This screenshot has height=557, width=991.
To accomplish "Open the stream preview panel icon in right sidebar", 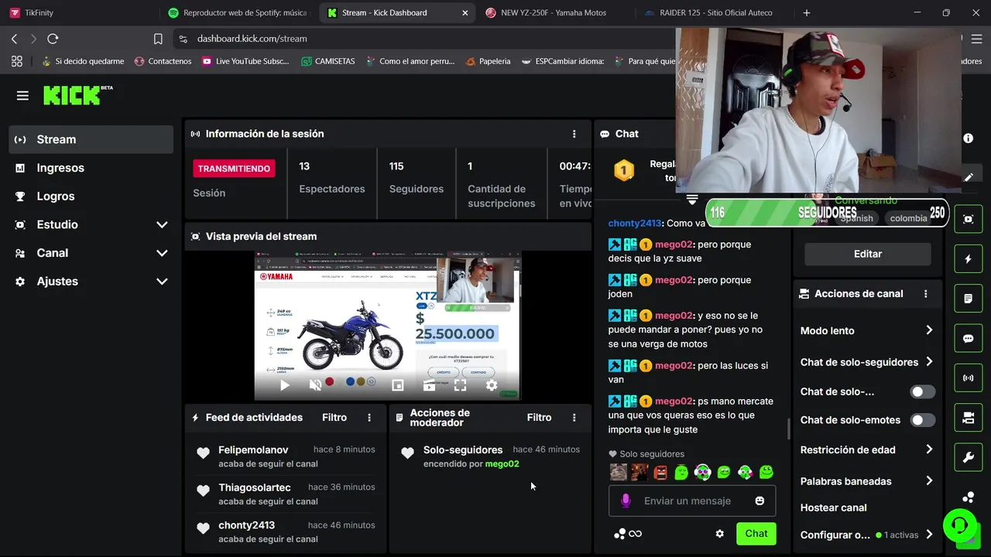I will click(968, 219).
